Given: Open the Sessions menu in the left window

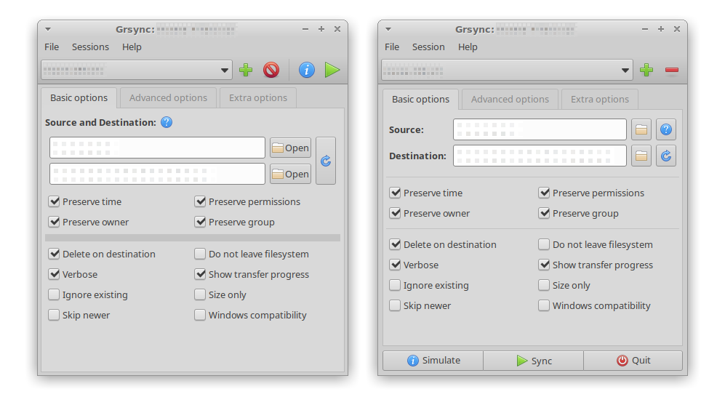Looking at the screenshot, I should tap(91, 47).
